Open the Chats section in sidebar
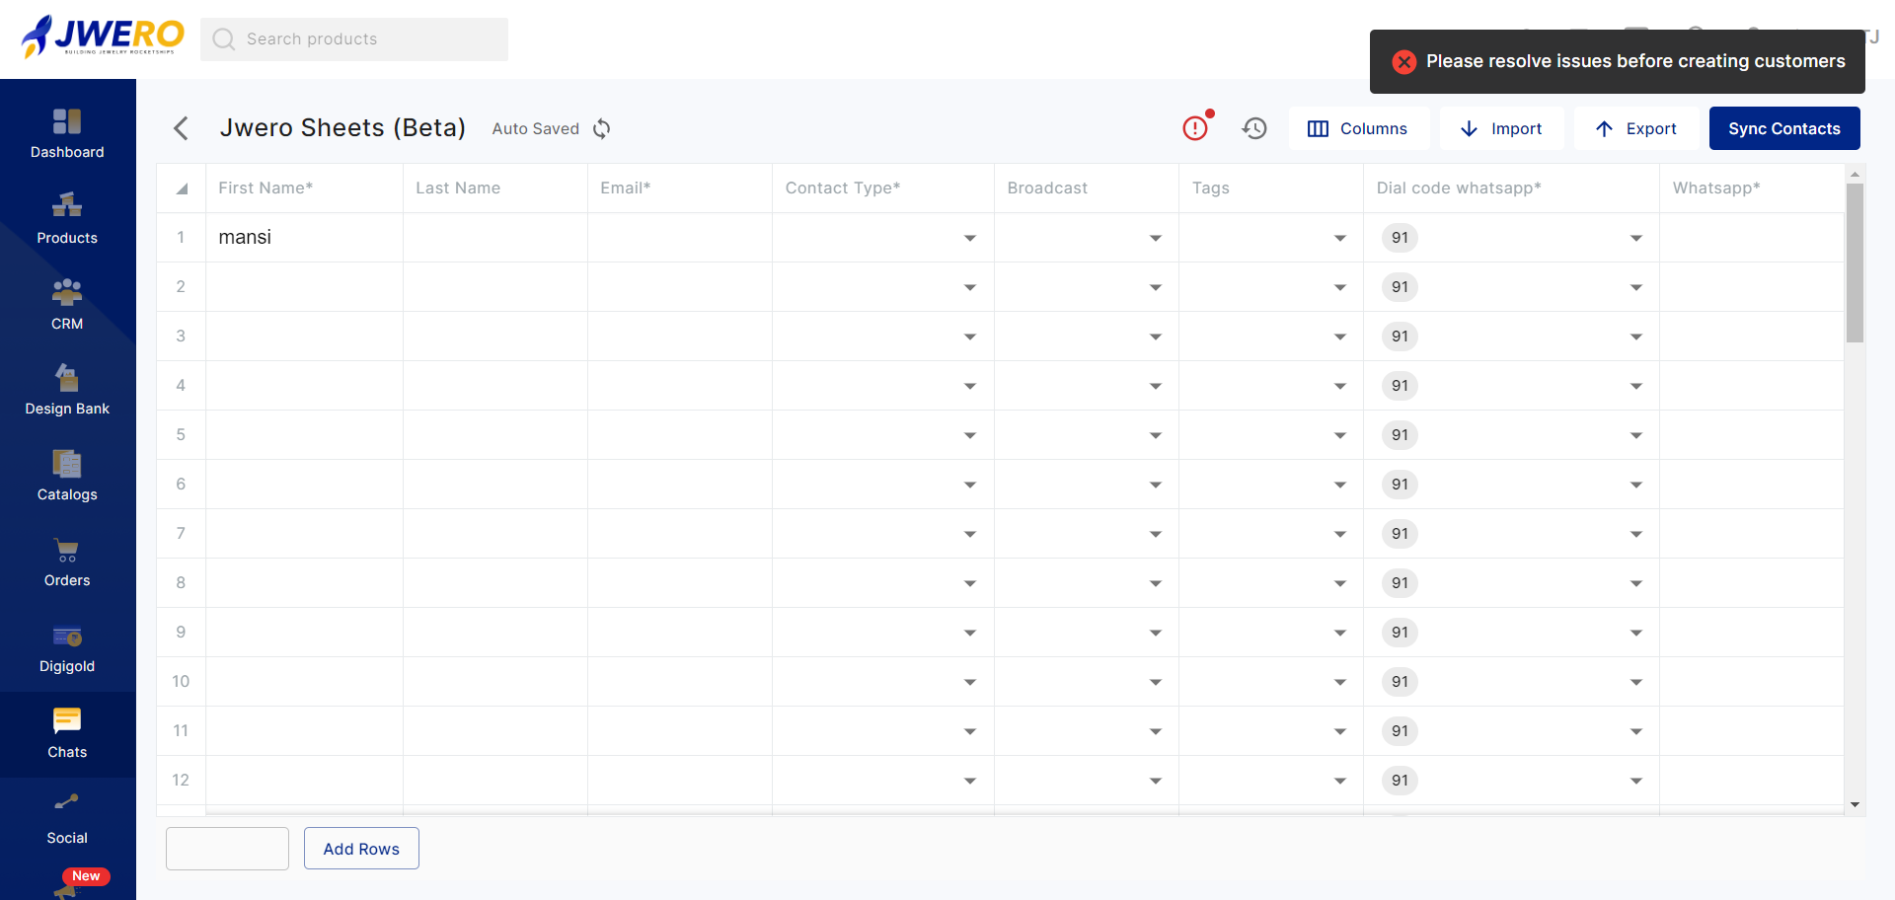Screen dimensions: 1895x900 pyautogui.click(x=67, y=733)
